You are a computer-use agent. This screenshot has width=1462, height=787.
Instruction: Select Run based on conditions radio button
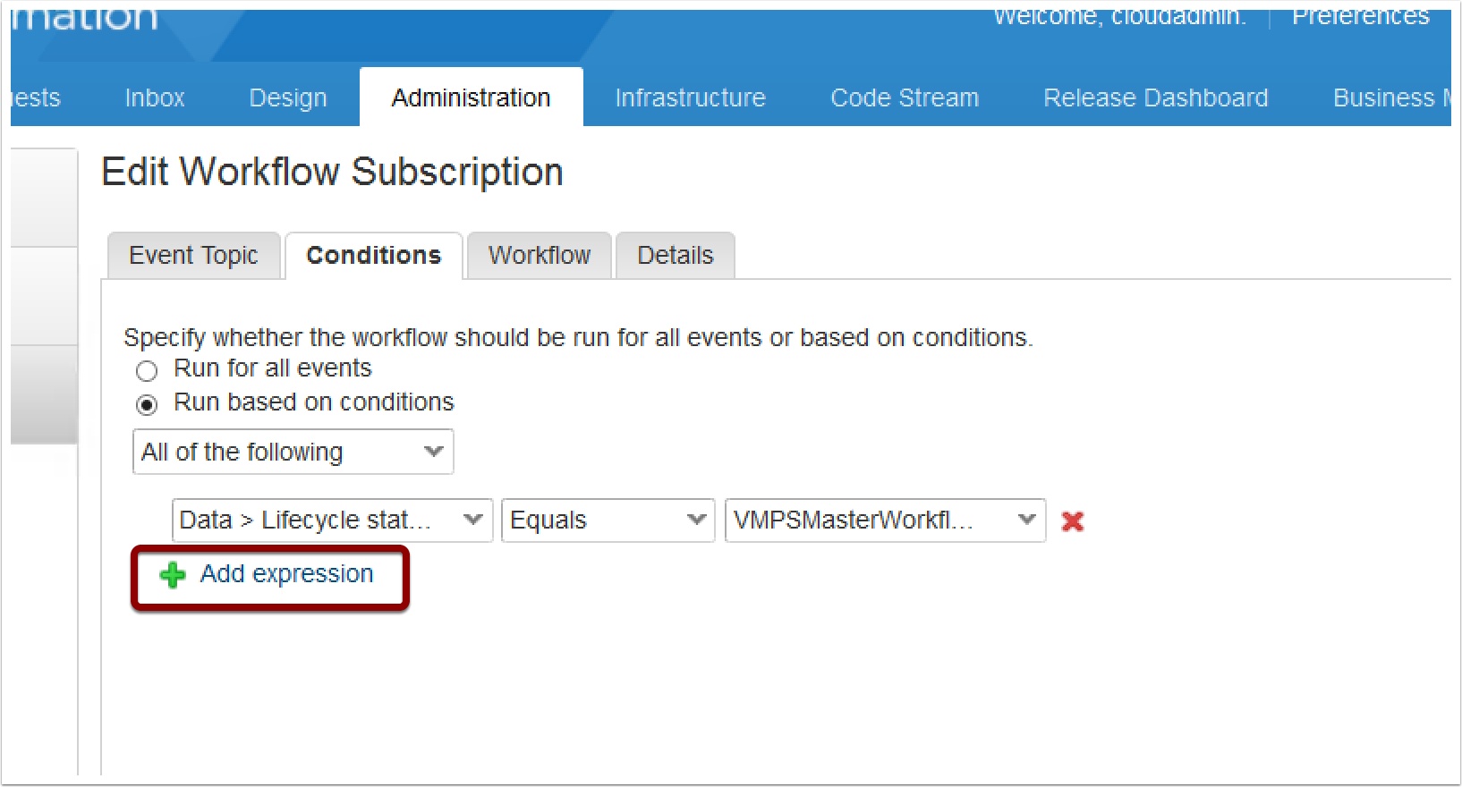point(147,405)
